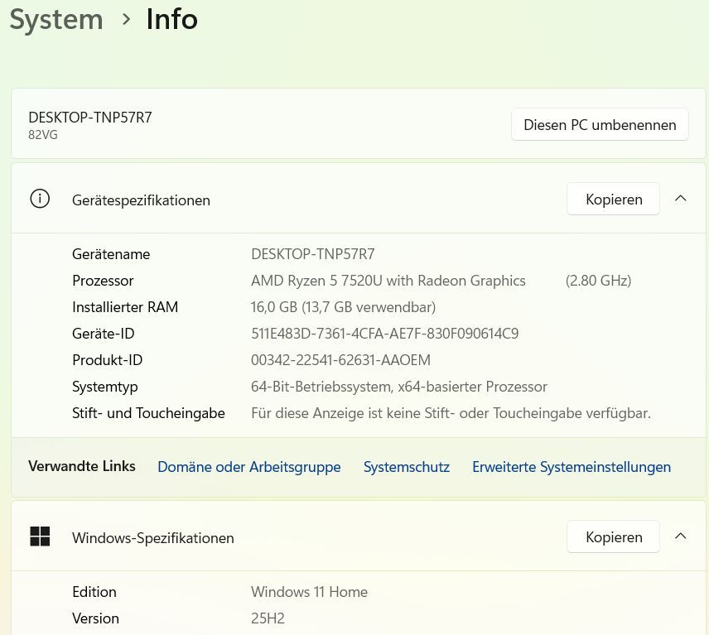Copy Windows specifications with the Kopieren button
This screenshot has width=709, height=635.
click(613, 537)
